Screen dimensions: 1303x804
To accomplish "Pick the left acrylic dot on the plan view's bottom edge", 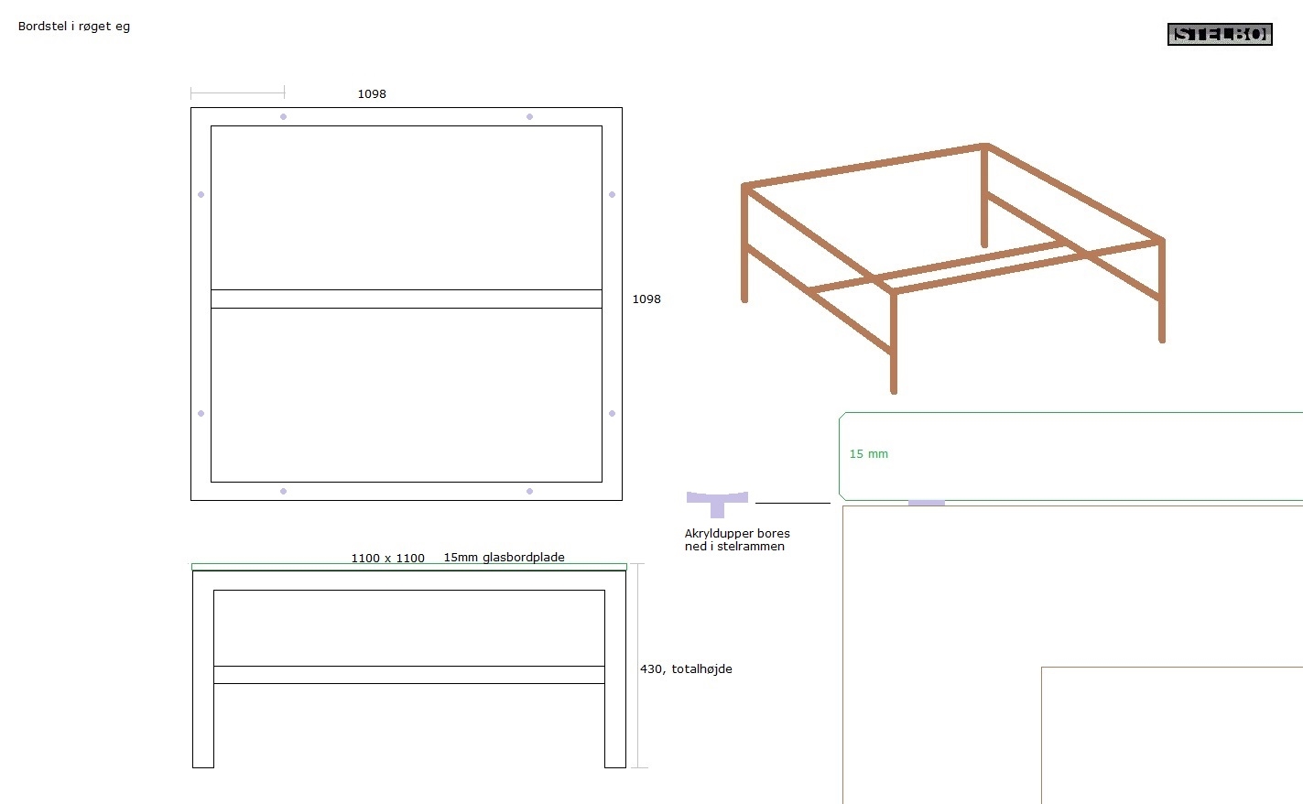I will tap(283, 492).
